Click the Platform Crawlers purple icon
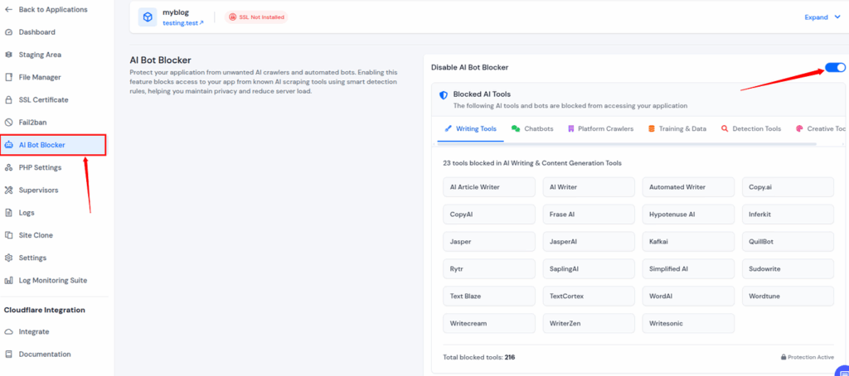 (x=570, y=128)
